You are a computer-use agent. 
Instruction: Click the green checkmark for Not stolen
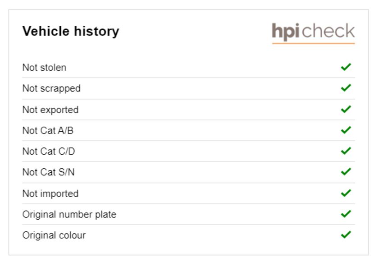pyautogui.click(x=346, y=67)
